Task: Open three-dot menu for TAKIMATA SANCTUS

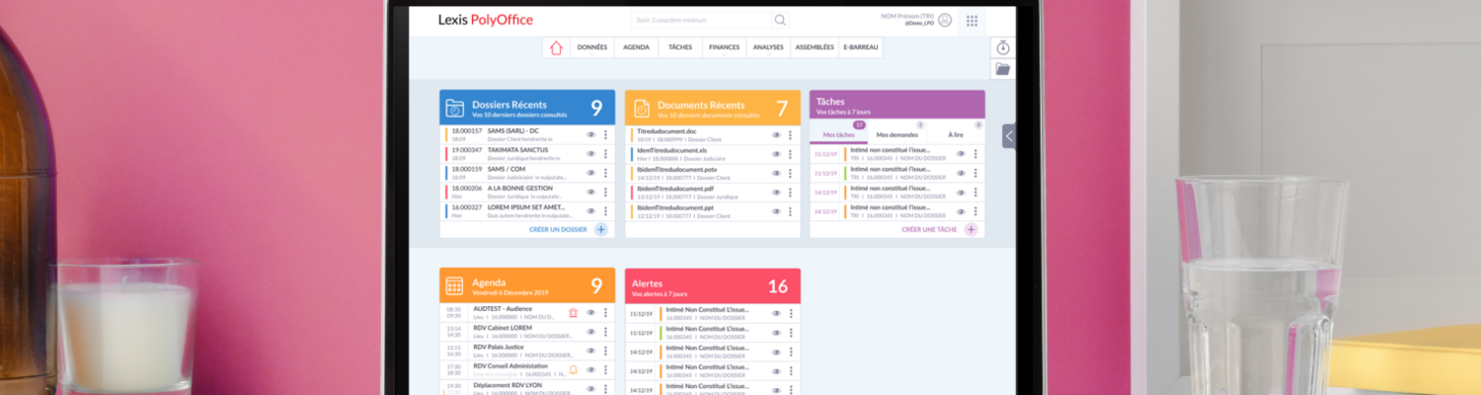Action: [605, 154]
